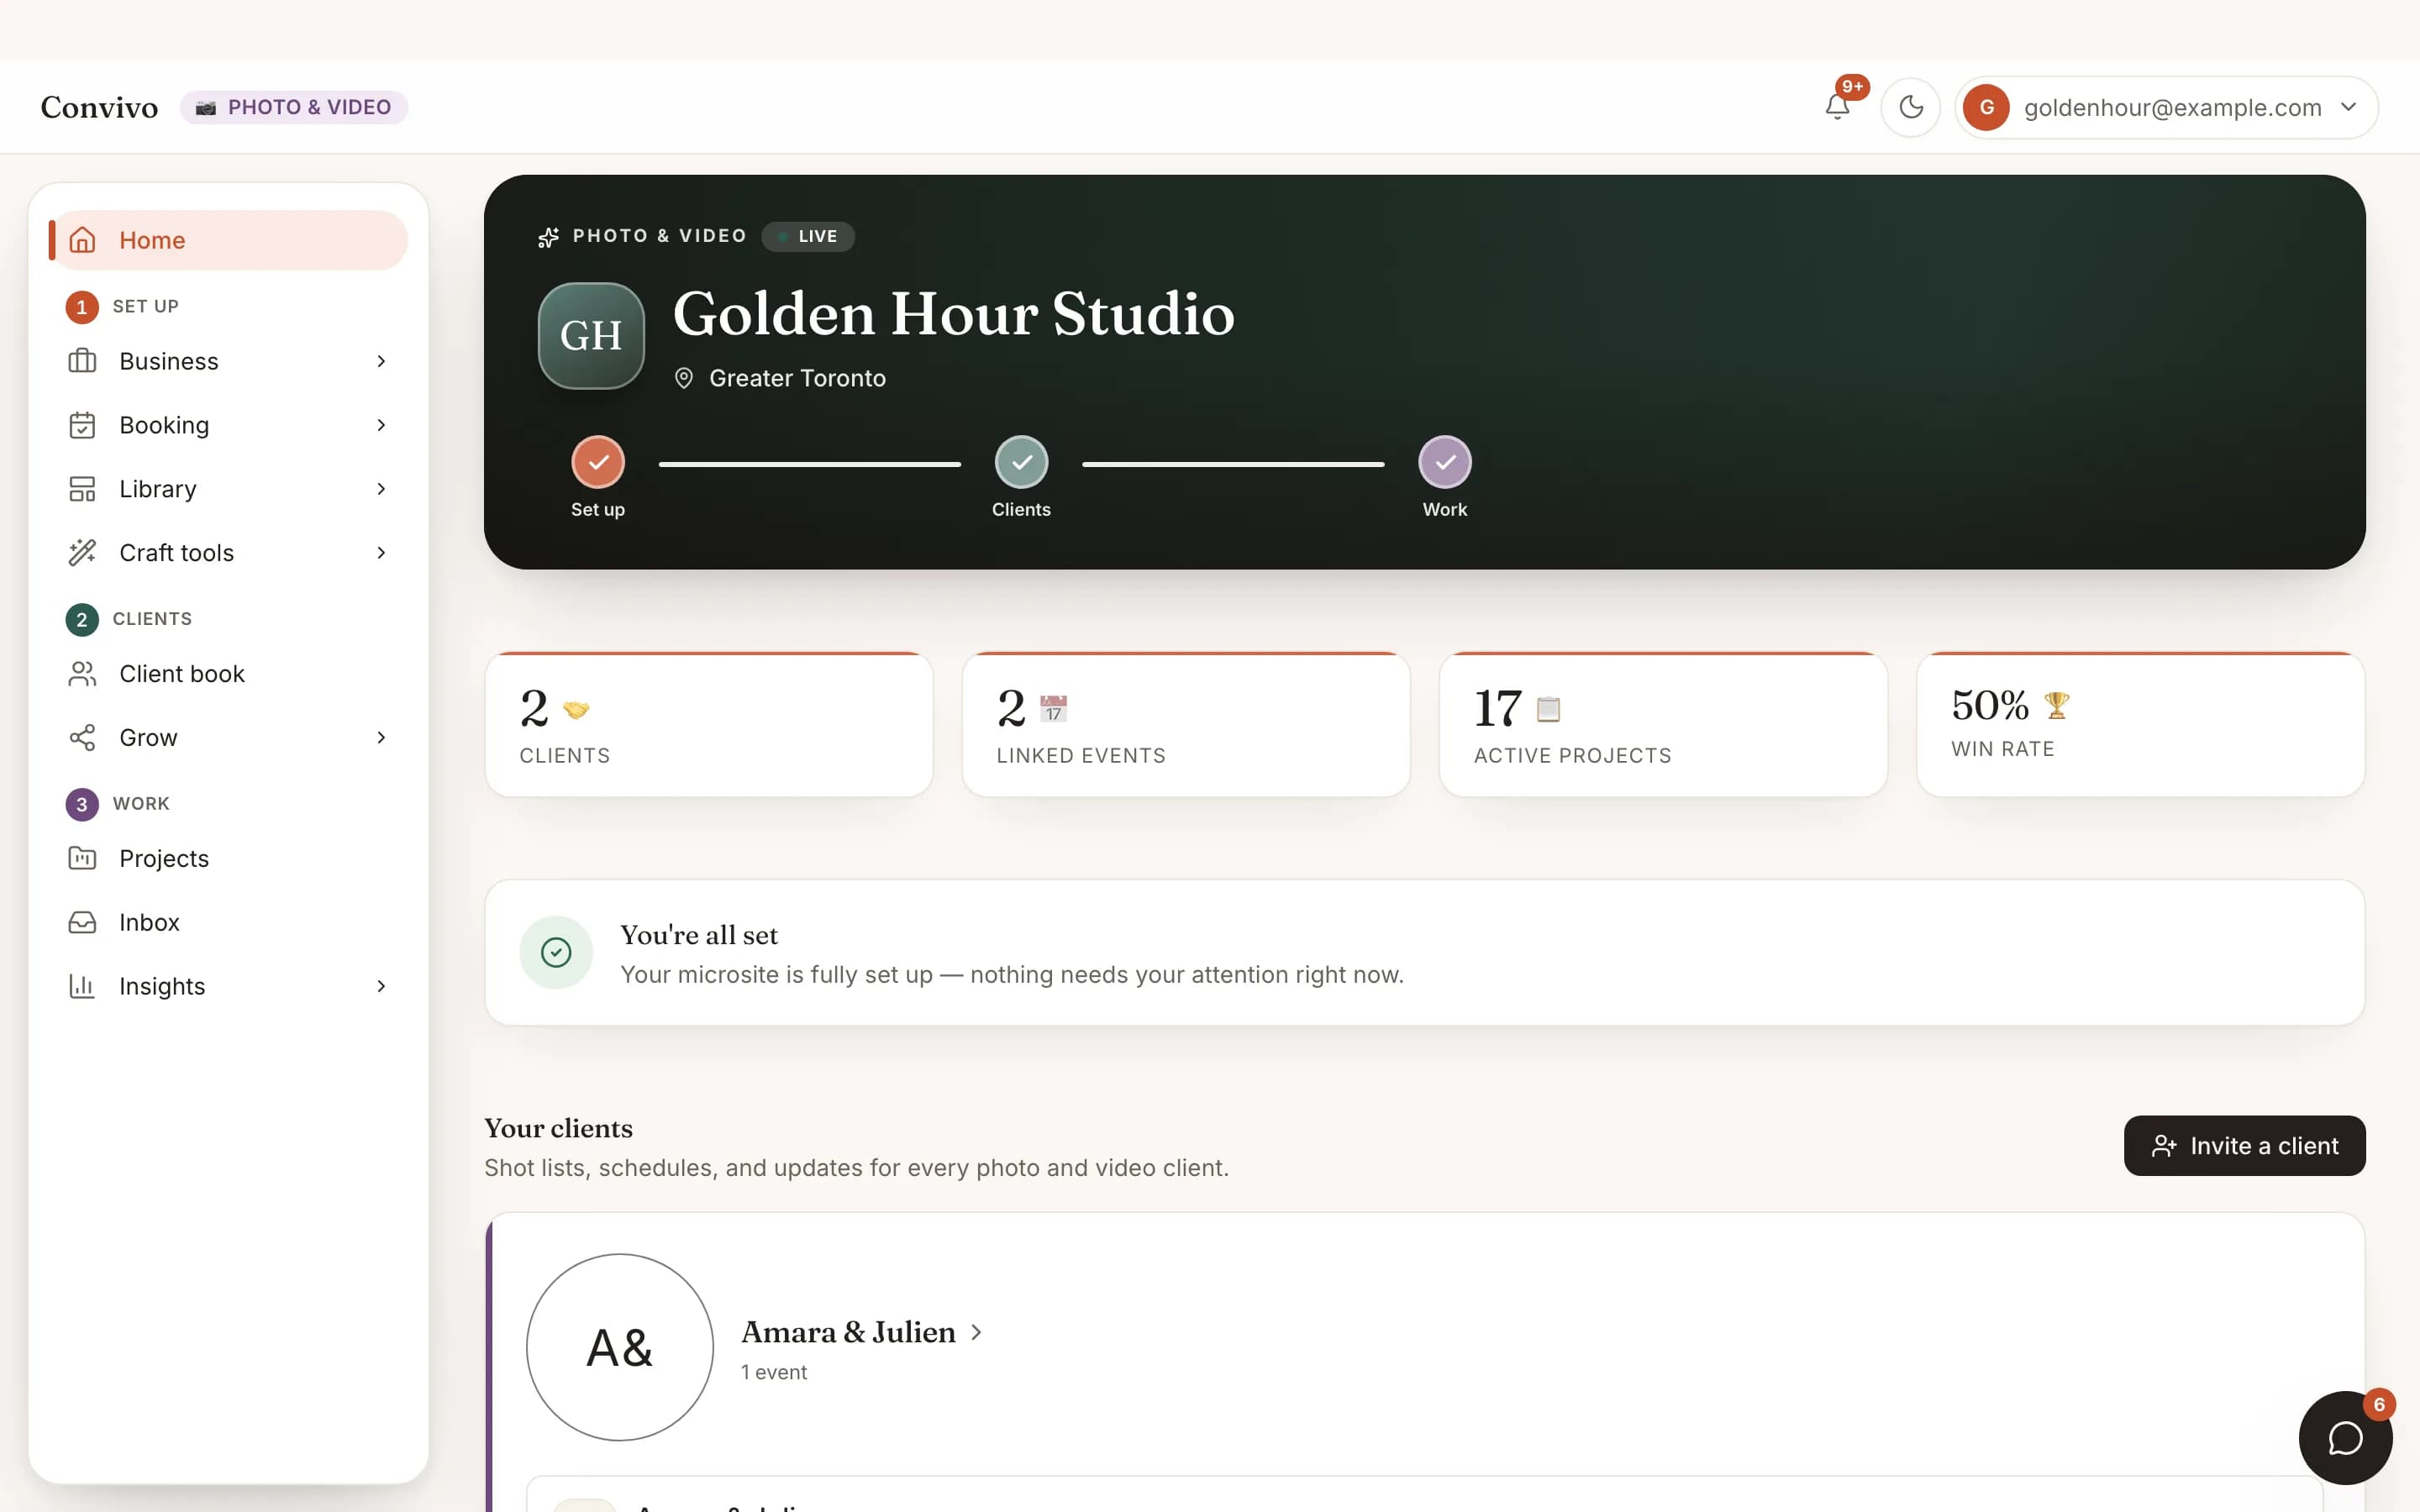Click the handshake icon on Clients card

tap(576, 709)
